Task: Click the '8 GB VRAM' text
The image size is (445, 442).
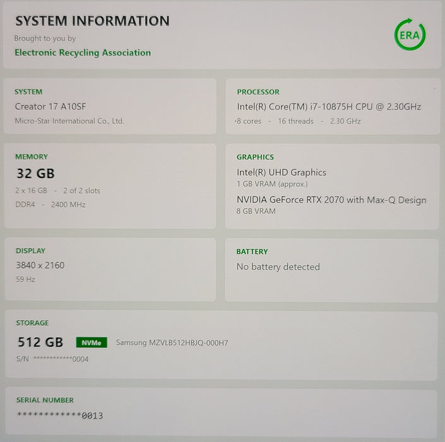Action: [x=256, y=211]
